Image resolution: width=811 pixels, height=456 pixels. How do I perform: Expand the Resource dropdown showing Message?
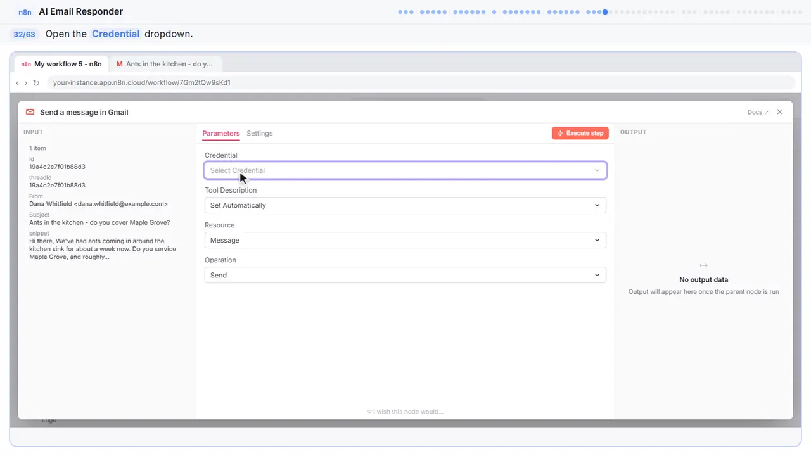[405, 240]
